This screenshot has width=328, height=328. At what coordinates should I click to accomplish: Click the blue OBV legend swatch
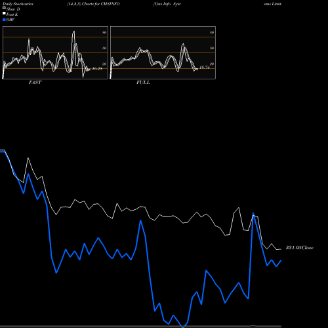click(4, 20)
